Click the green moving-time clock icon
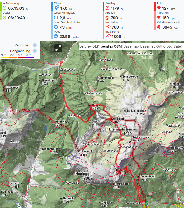Screen dimensions: 184x208 click(x=4, y=8)
